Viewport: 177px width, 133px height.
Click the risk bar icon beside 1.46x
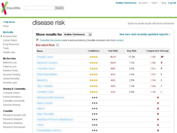point(162,57)
